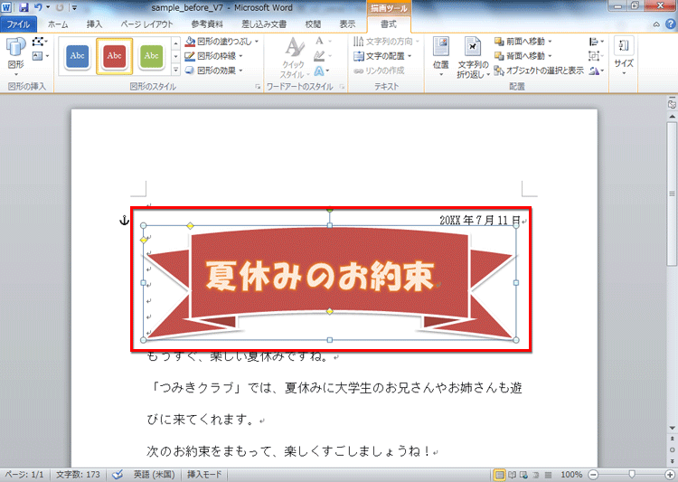This screenshot has width=678, height=482.
Task: Switch to outline view
Action: (536, 475)
